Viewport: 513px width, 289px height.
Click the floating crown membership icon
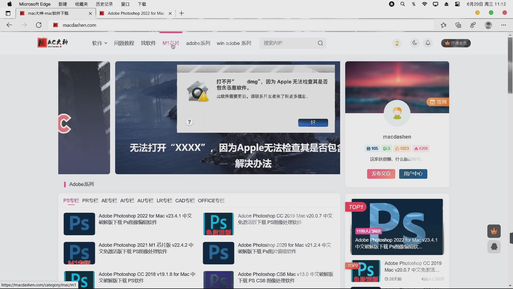point(494,231)
